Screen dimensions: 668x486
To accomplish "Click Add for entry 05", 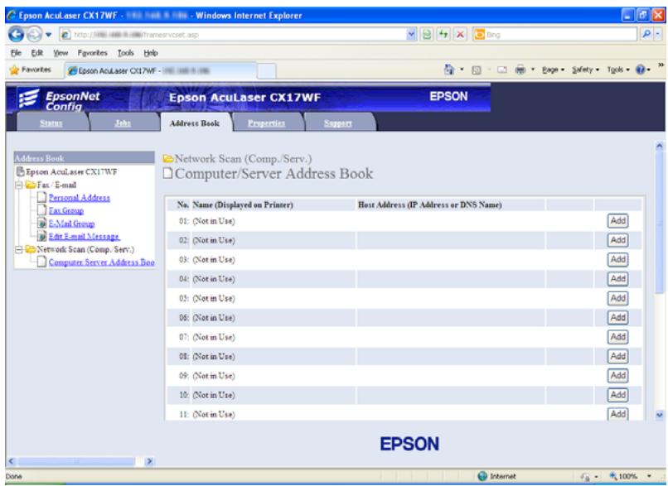I will [x=617, y=298].
